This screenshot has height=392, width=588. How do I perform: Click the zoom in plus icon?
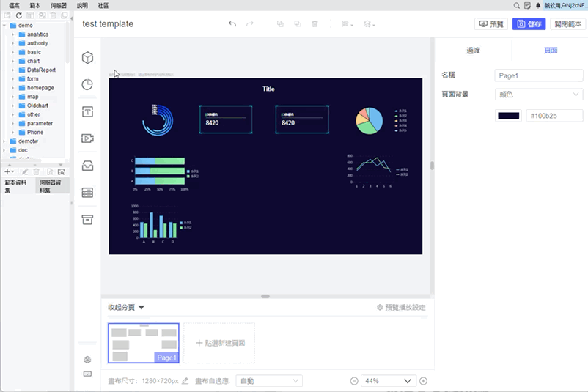click(423, 381)
